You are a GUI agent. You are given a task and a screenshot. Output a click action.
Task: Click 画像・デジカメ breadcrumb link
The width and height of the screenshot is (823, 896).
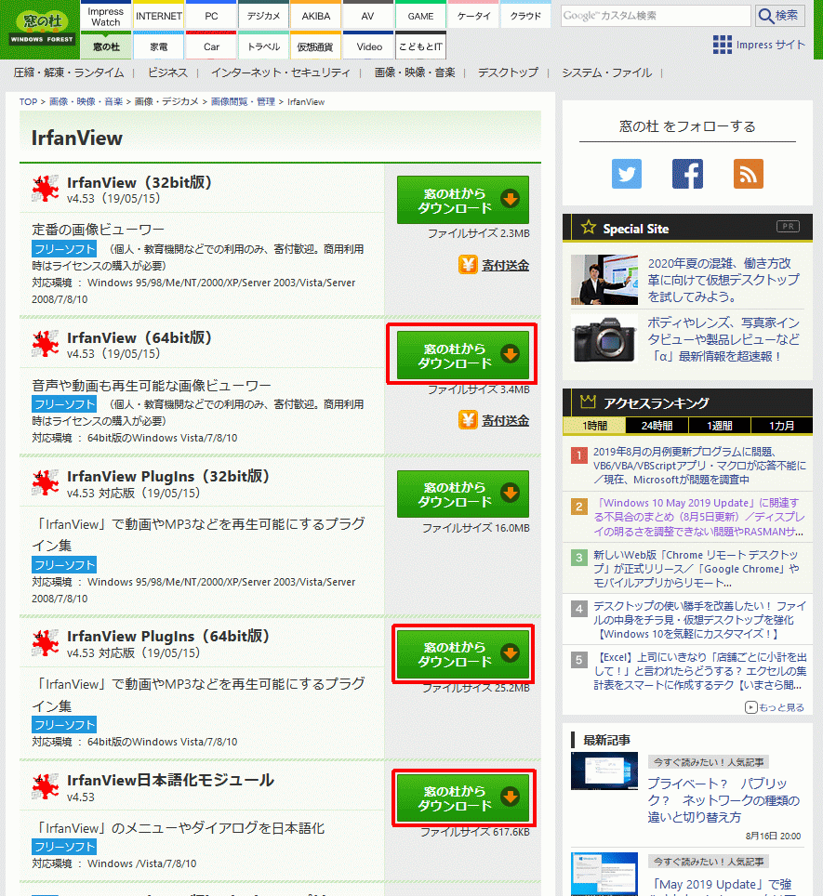click(x=166, y=101)
